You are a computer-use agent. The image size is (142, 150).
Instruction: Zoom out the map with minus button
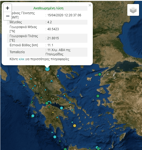(x=7, y=16)
